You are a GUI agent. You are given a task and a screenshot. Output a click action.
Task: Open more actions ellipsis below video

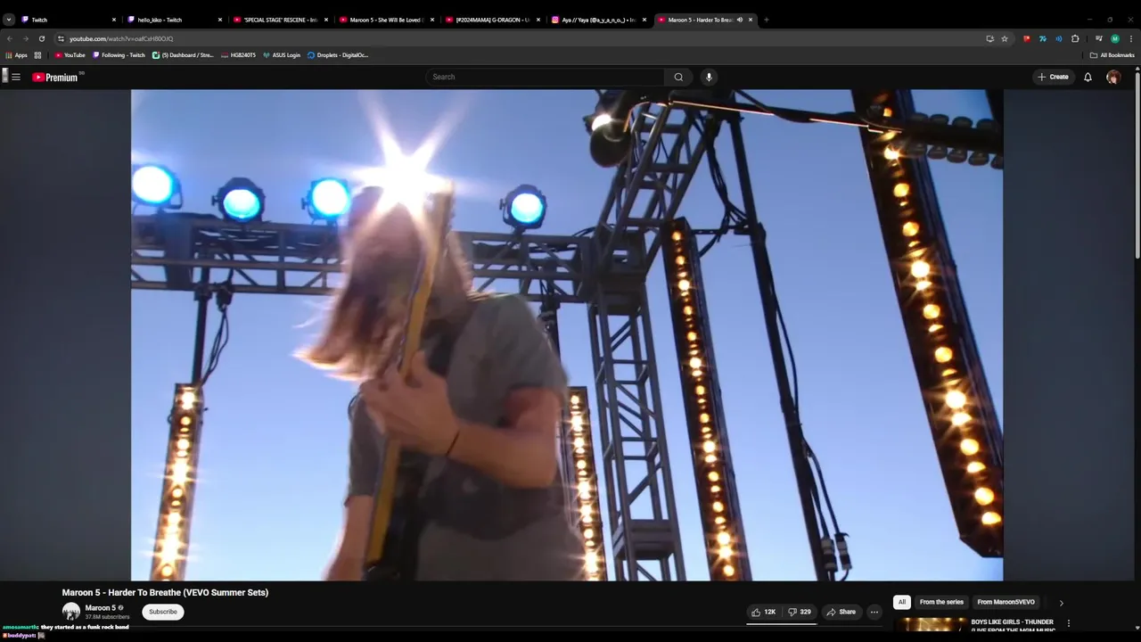pyautogui.click(x=874, y=612)
